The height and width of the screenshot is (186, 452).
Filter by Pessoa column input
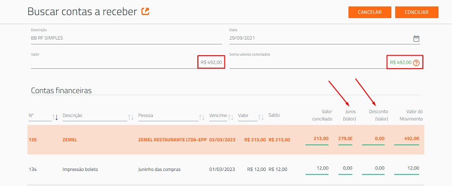[x=168, y=116]
